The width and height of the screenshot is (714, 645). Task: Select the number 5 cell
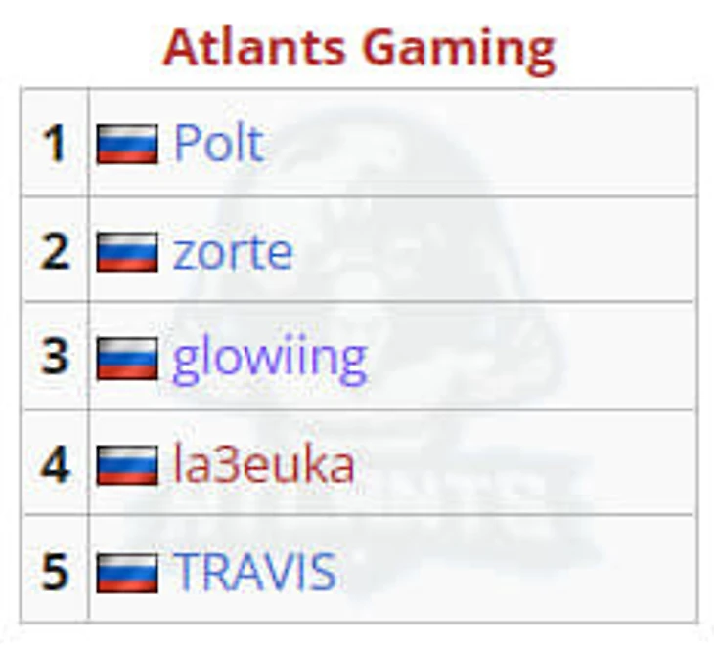55,569
